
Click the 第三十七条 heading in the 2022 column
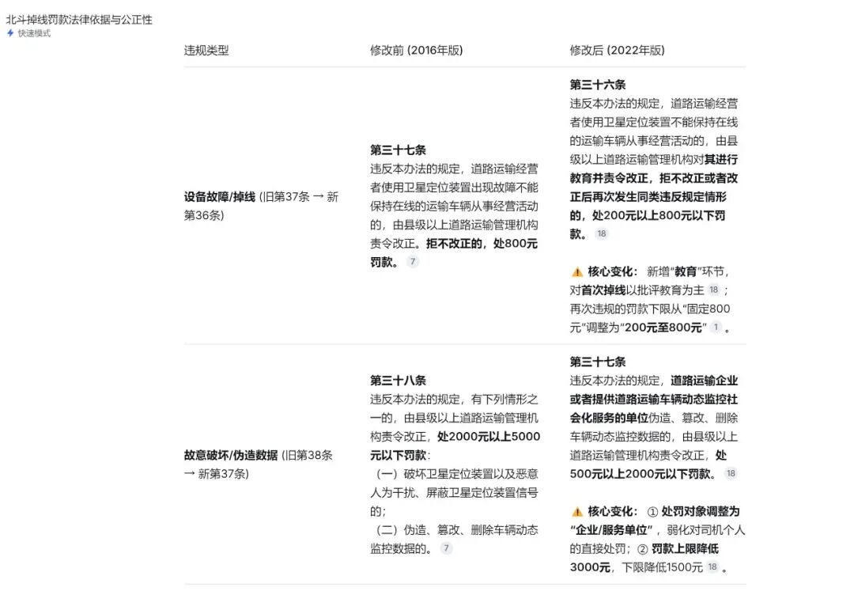(598, 362)
